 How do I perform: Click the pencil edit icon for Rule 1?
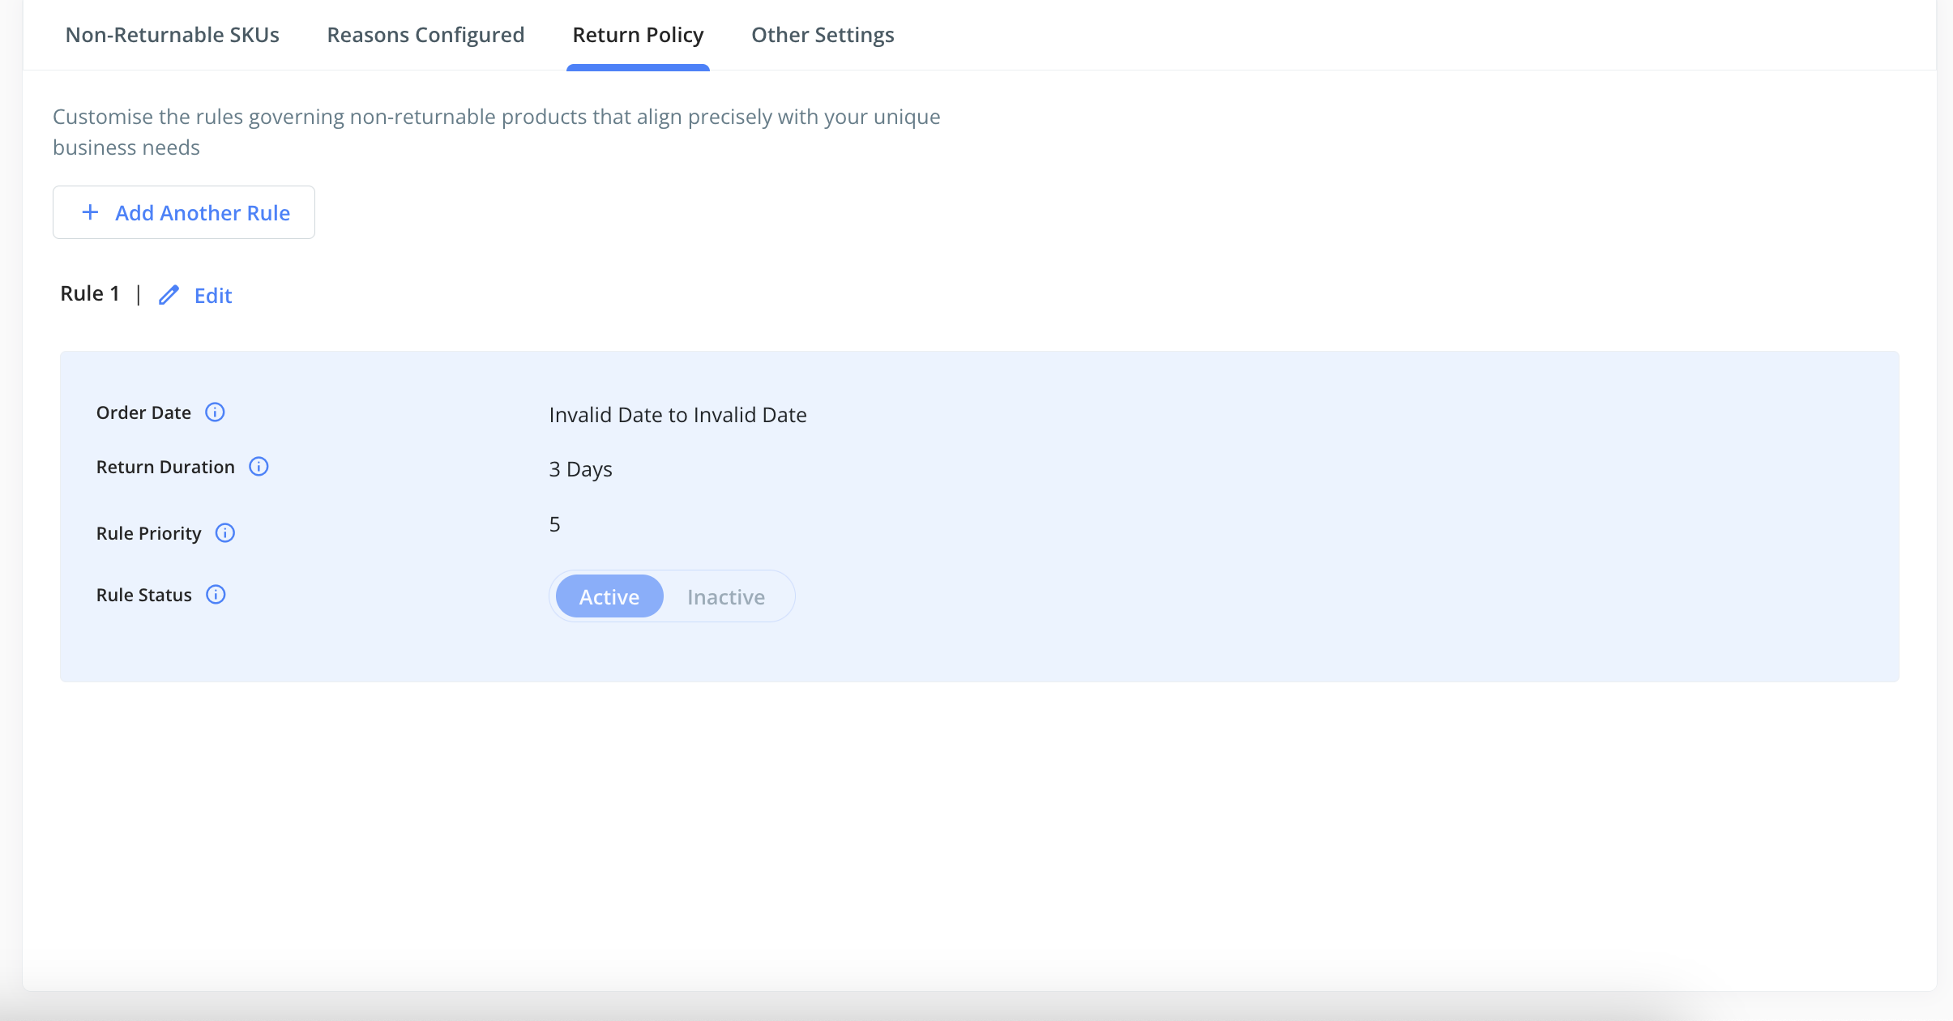[x=169, y=295]
